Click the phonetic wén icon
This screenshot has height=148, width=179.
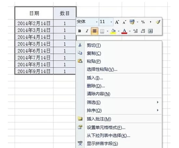(80, 143)
